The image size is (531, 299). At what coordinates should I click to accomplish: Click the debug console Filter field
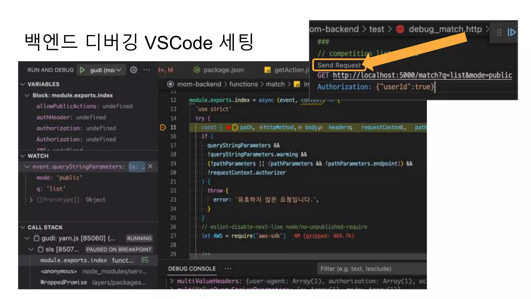point(372,269)
